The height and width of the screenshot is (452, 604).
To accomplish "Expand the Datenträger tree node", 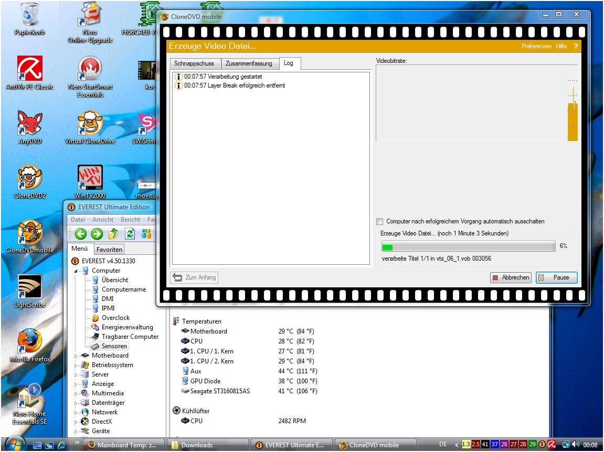I will click(x=76, y=403).
